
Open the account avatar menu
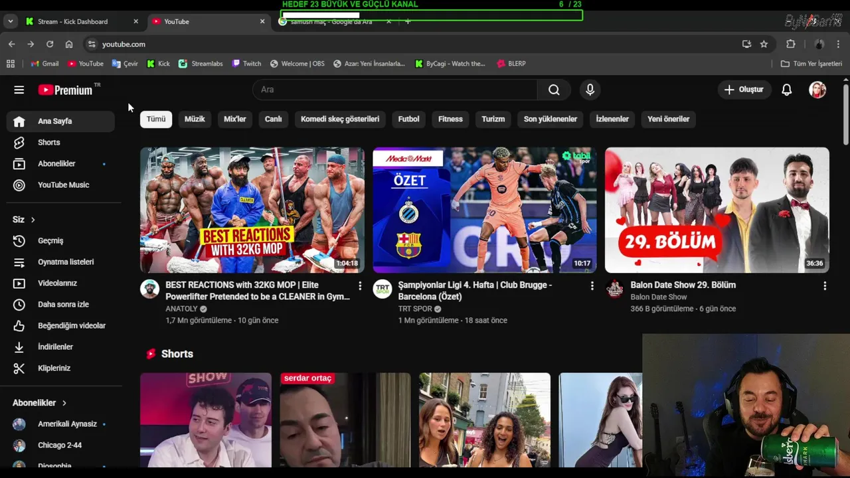click(x=817, y=90)
